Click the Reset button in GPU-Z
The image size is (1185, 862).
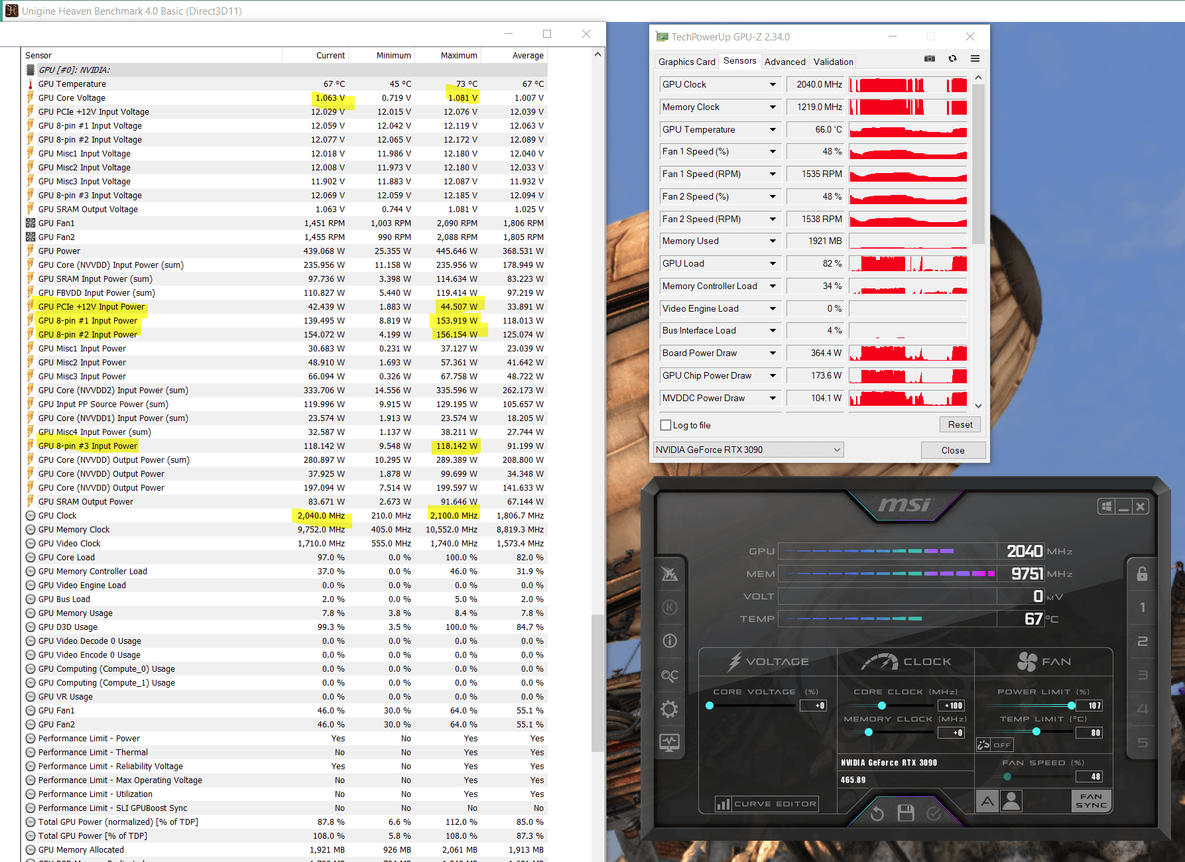(960, 425)
